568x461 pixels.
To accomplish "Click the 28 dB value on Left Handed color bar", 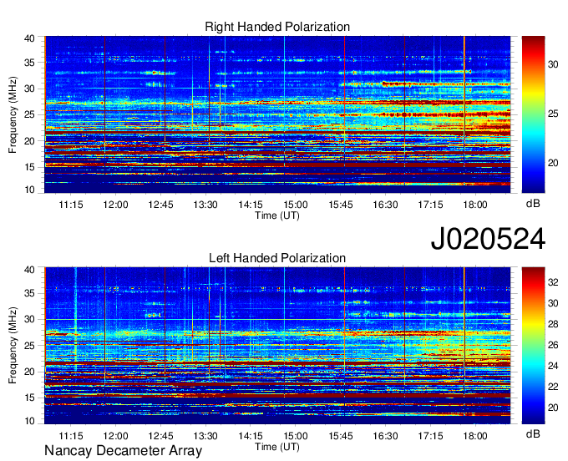I will 553,324.
